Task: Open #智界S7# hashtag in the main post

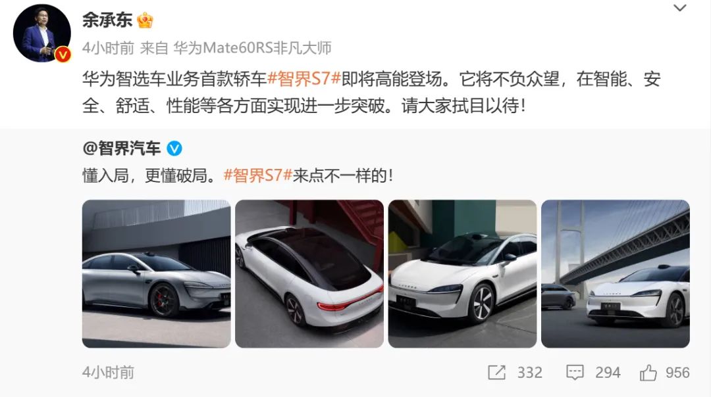Action: coord(303,79)
